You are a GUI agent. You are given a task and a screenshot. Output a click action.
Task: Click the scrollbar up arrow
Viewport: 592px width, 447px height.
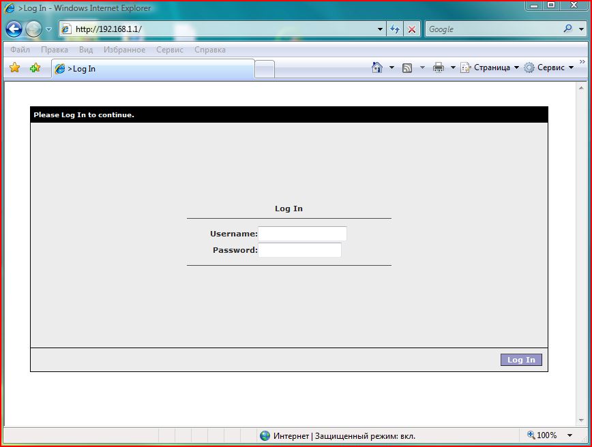581,88
